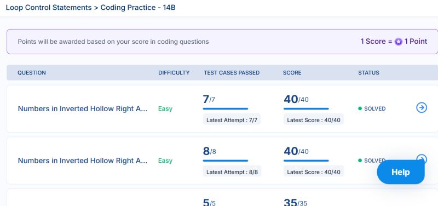Click Latest Score : 40/40 badge in second row
Image resolution: width=438 pixels, height=206 pixels.
[x=313, y=172]
